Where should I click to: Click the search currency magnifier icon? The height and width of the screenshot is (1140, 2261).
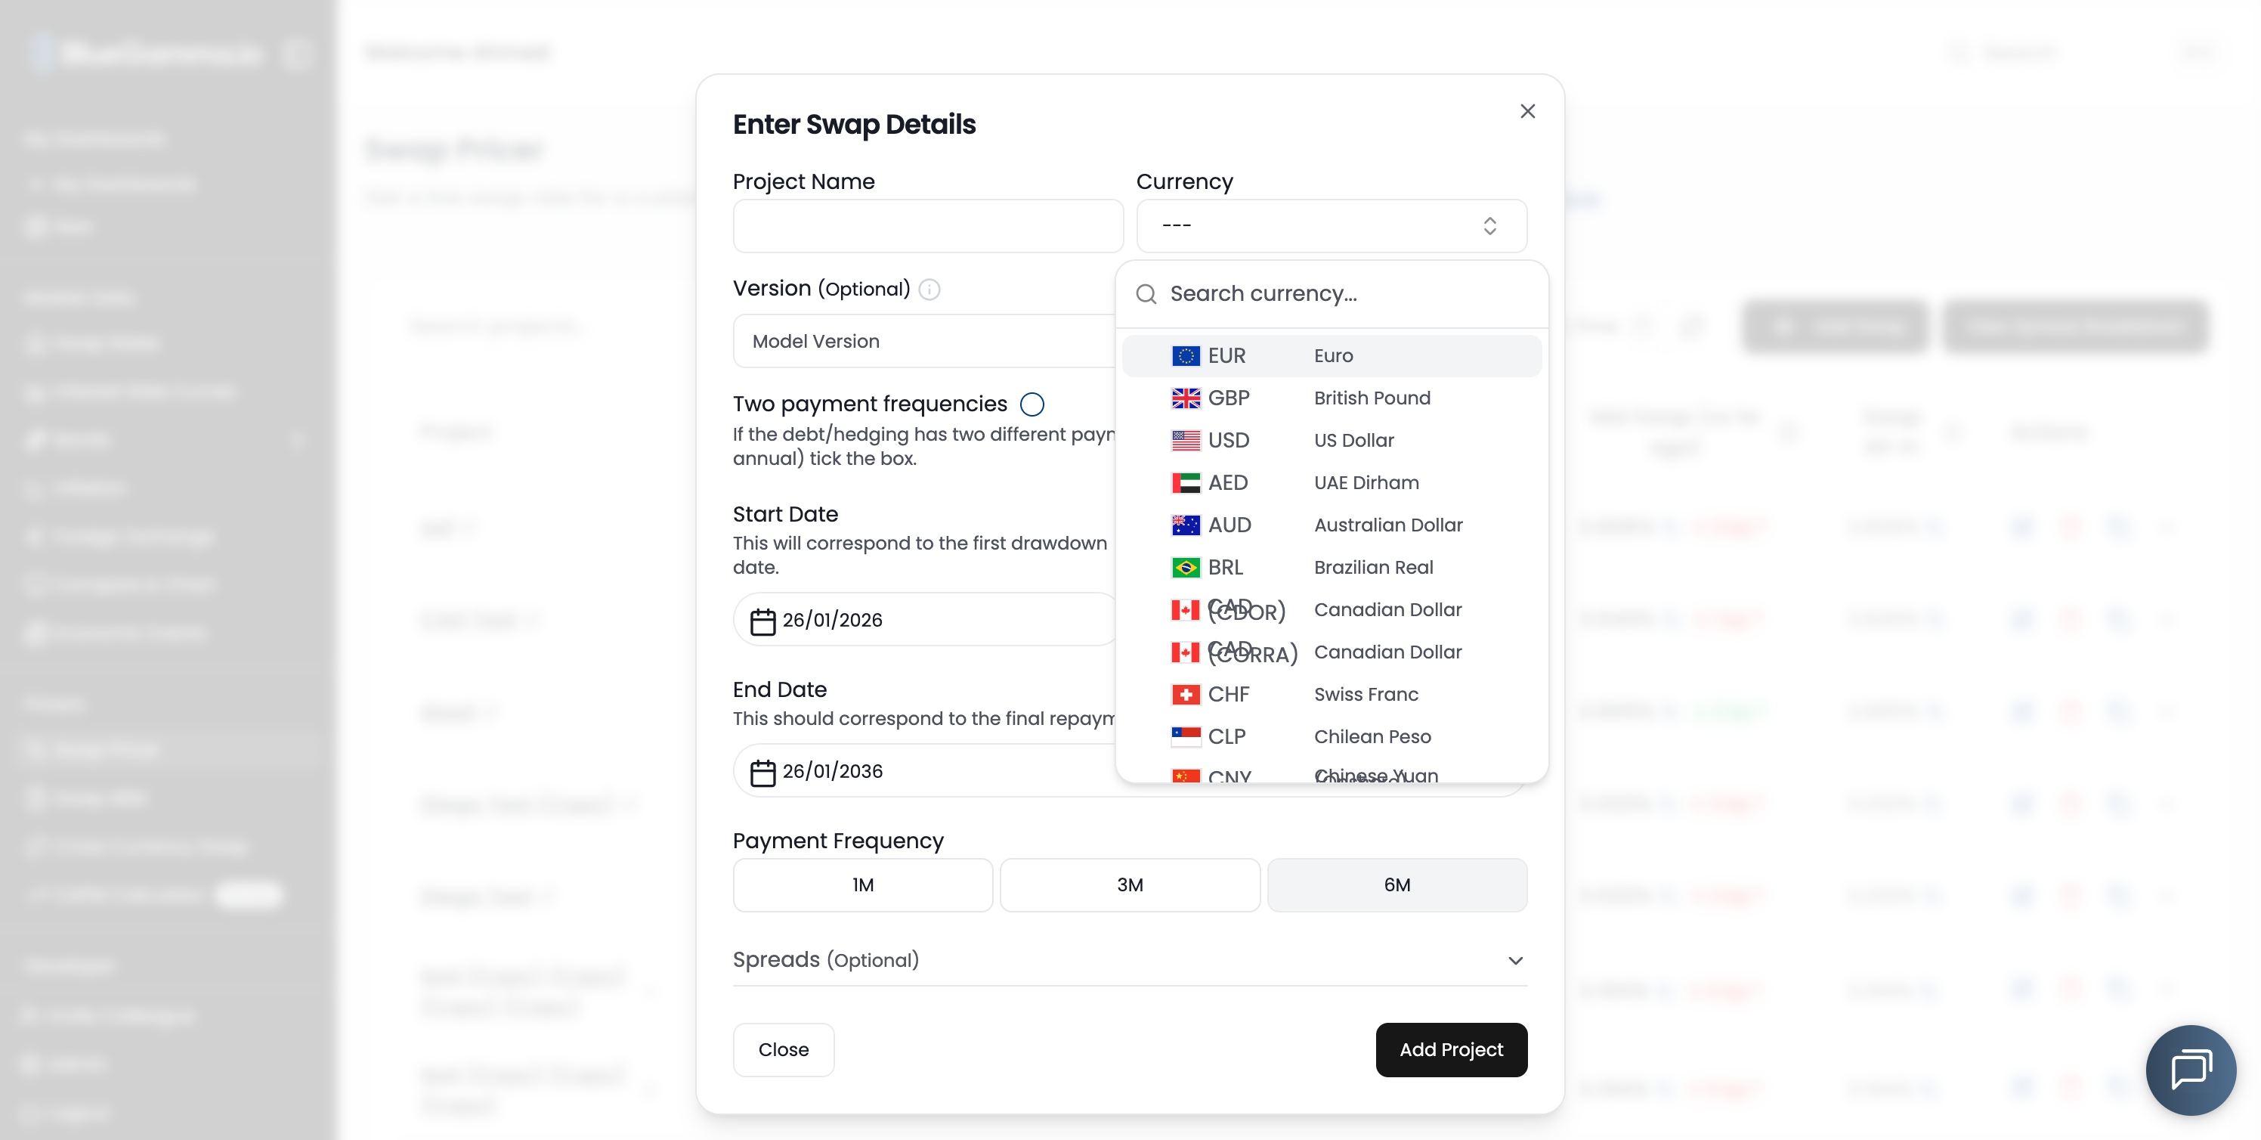1146,294
